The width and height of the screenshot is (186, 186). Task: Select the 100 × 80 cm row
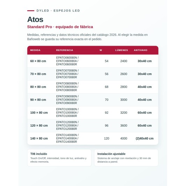pos(93,113)
